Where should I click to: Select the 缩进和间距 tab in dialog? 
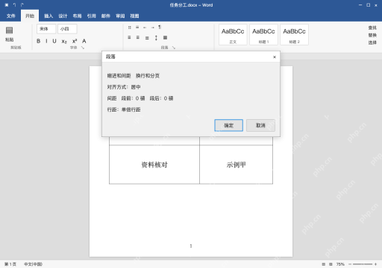119,76
